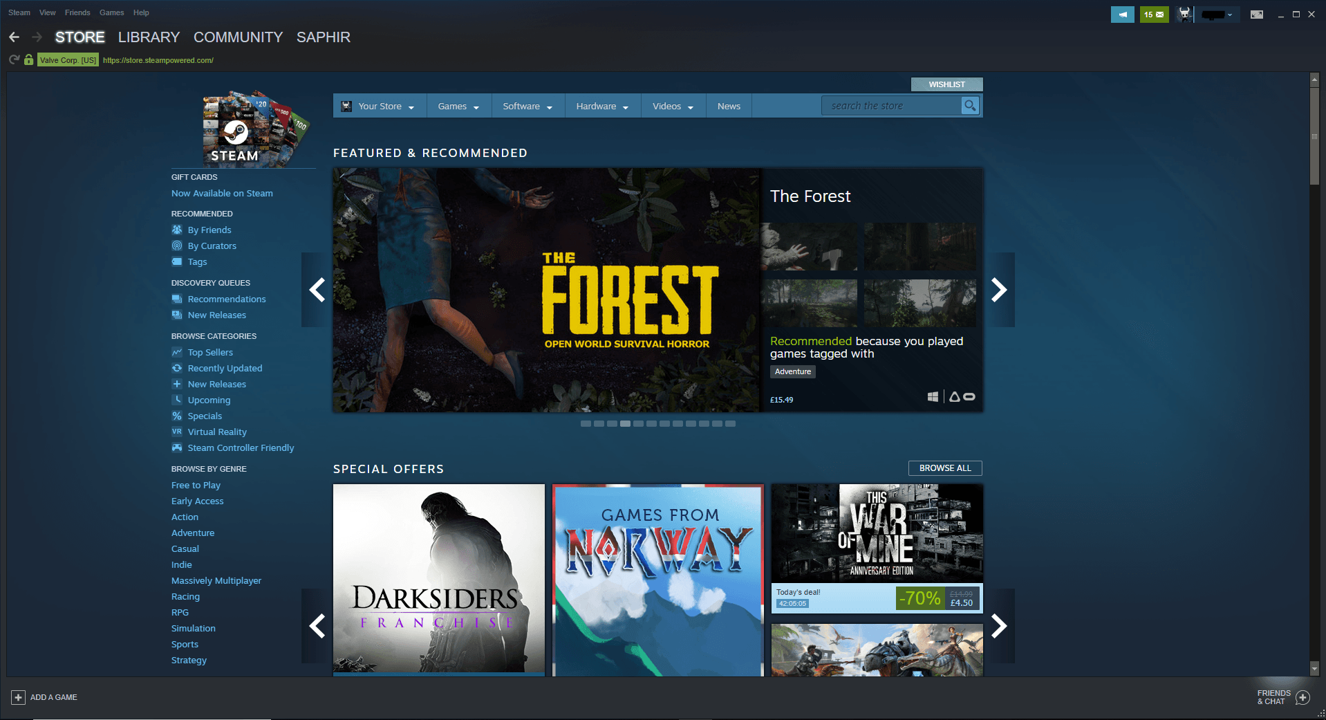Open the Darksiders Franchise offer
This screenshot has width=1326, height=720.
[x=439, y=580]
